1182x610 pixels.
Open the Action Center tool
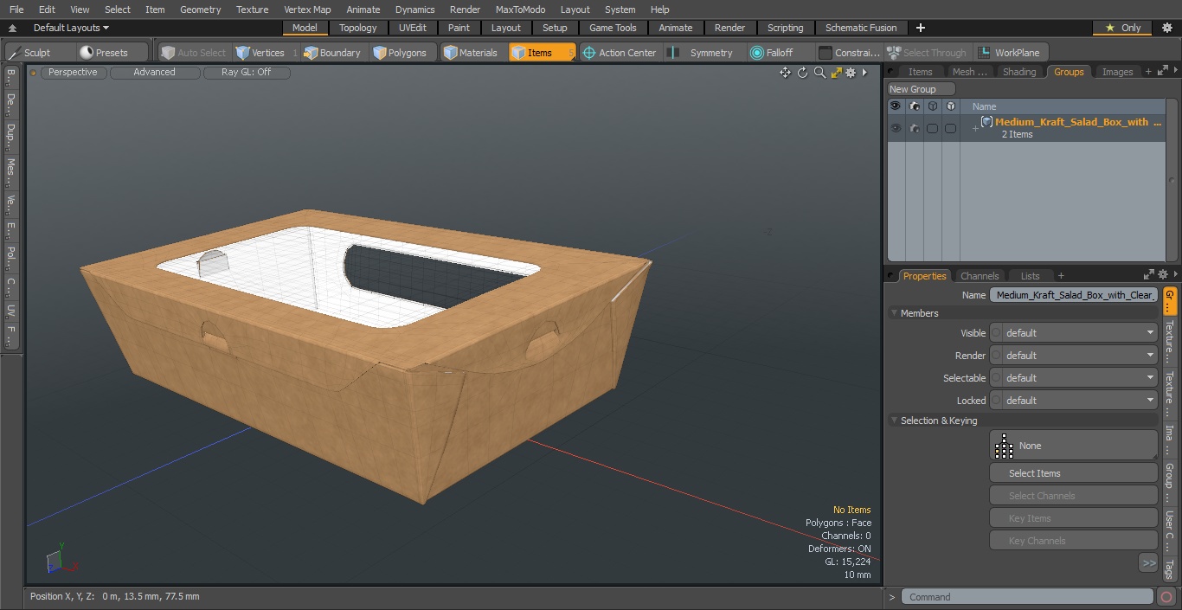pos(619,53)
